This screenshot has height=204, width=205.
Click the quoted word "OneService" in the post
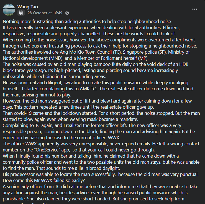[x=47, y=150]
